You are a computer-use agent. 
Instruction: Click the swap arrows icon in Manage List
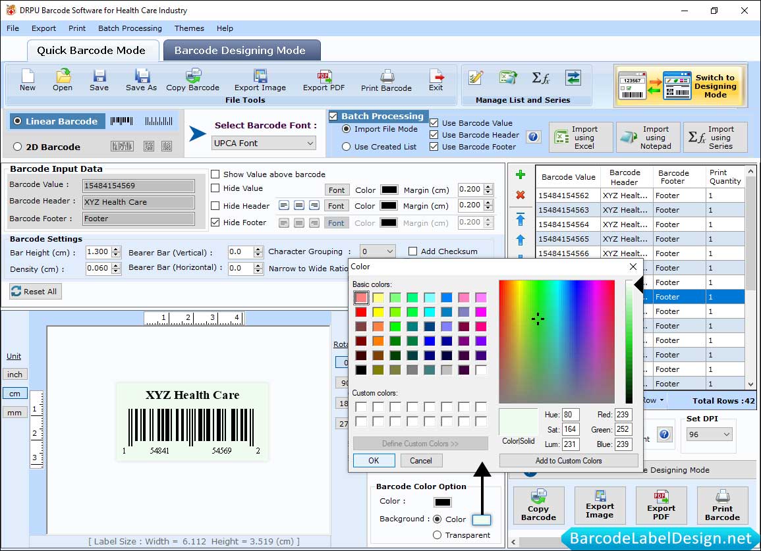(573, 78)
